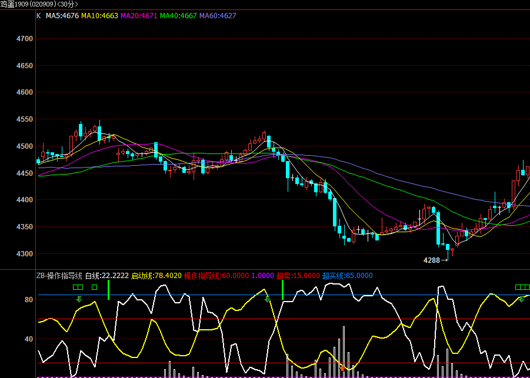Viewport: 530px width, 378px height.
Task: Click the lone green square marker
Action: pos(94,287)
